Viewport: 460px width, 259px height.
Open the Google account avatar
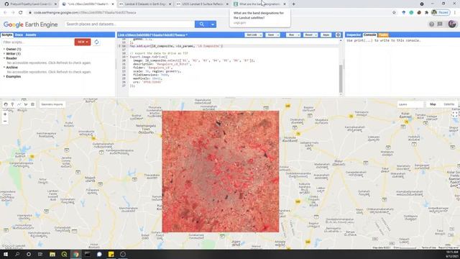pyautogui.click(x=452, y=24)
